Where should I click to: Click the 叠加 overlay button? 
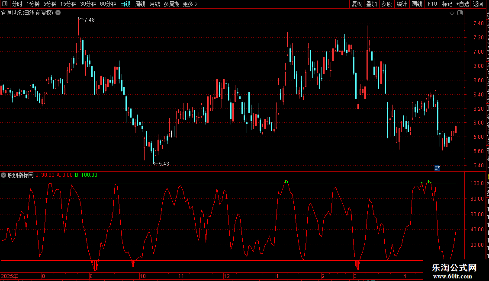click(372, 4)
